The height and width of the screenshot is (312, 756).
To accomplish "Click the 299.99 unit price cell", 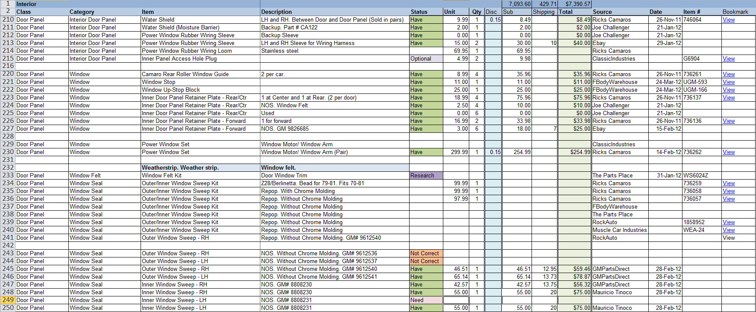I will tap(456, 152).
